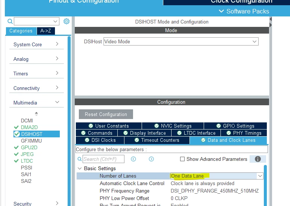Click the collapse arrow at panel's right edge

[x=271, y=19]
